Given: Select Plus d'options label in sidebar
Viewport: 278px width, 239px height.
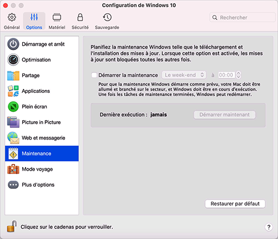Looking at the screenshot, I should coord(38,185).
